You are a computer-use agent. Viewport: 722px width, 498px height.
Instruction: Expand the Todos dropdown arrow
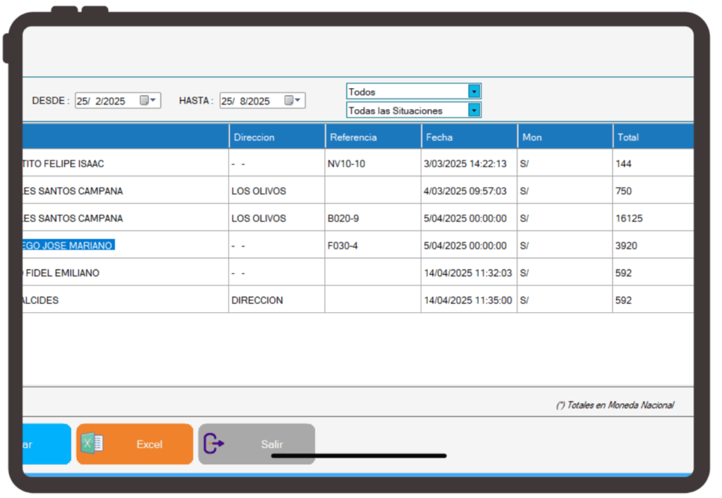[474, 92]
